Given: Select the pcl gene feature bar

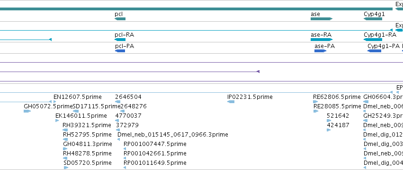Looking at the screenshot, I should [120, 19].
